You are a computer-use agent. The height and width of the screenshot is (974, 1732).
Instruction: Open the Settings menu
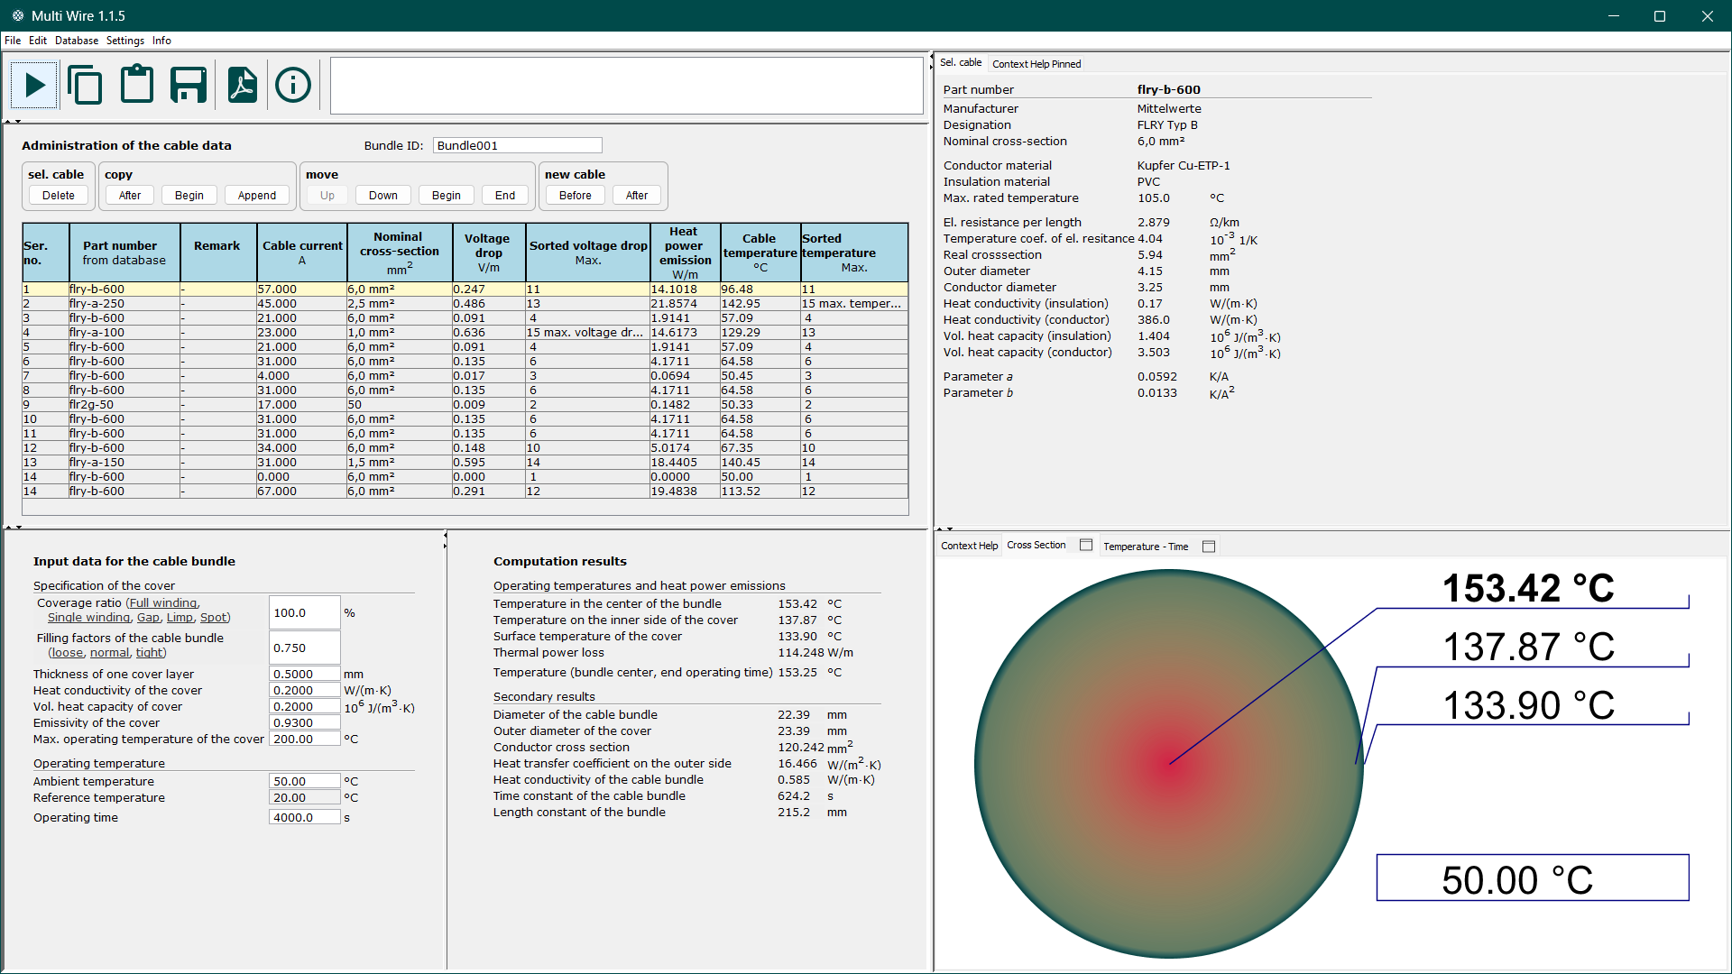[125, 41]
